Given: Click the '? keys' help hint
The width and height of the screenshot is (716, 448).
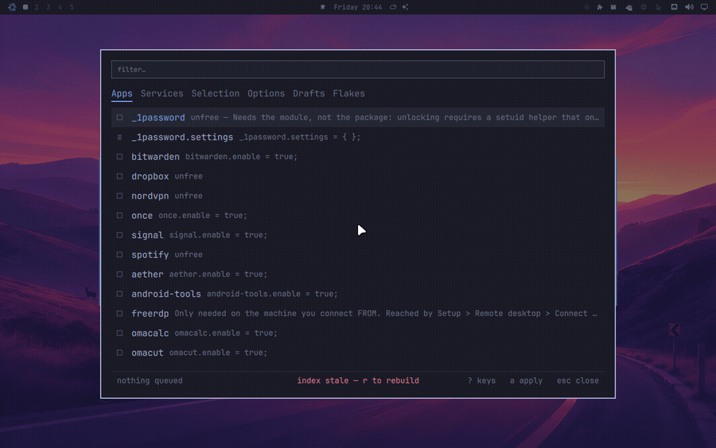Looking at the screenshot, I should [482, 381].
